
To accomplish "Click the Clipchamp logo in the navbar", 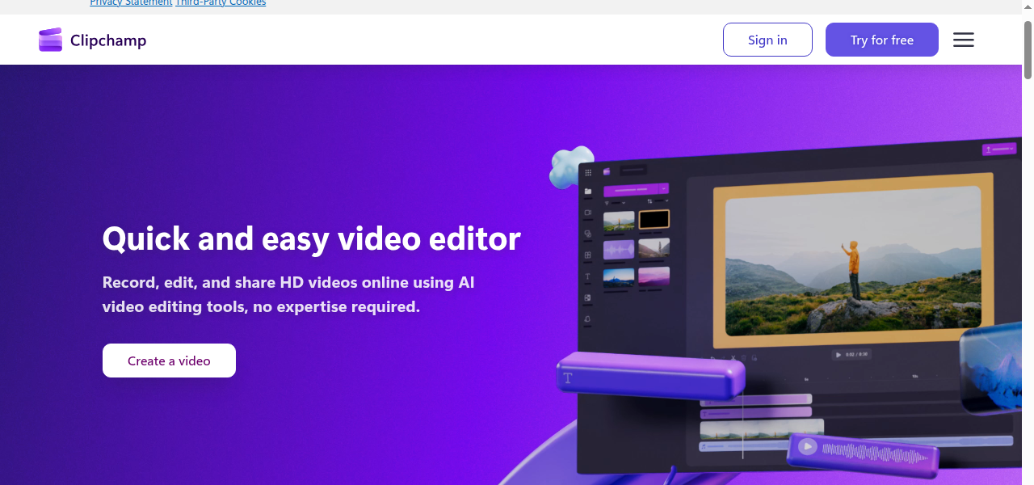I will (x=92, y=40).
